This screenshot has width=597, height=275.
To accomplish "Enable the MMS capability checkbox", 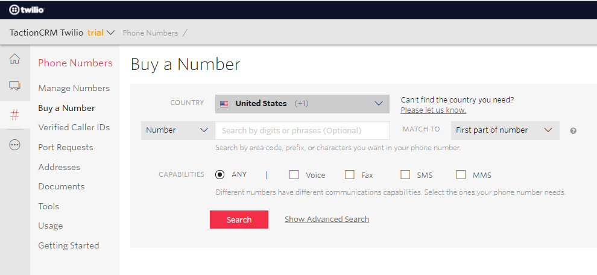I will [x=461, y=174].
